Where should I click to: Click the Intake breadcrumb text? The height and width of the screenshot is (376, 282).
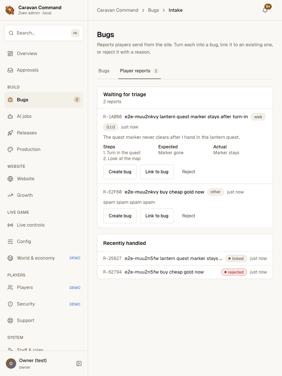[176, 10]
